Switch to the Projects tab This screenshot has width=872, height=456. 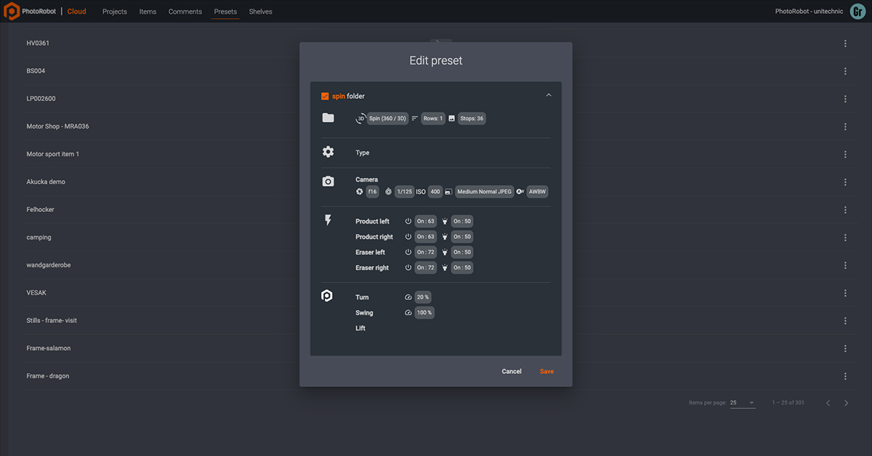click(114, 11)
